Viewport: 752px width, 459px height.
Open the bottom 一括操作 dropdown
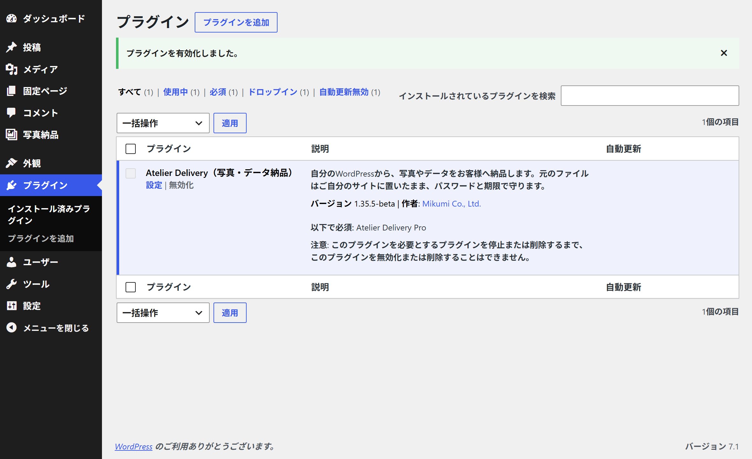pyautogui.click(x=163, y=313)
